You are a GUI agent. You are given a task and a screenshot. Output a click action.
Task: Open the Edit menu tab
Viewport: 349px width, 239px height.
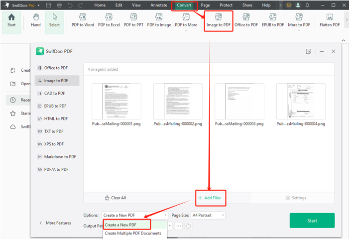118,5
